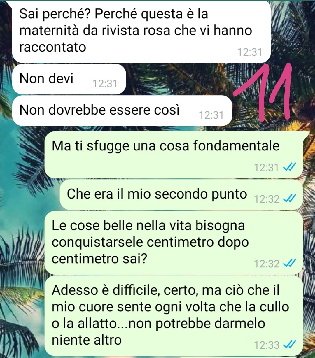
Task: Tap blue ticks on 'Le cose belle' message
Action: [x=290, y=264]
